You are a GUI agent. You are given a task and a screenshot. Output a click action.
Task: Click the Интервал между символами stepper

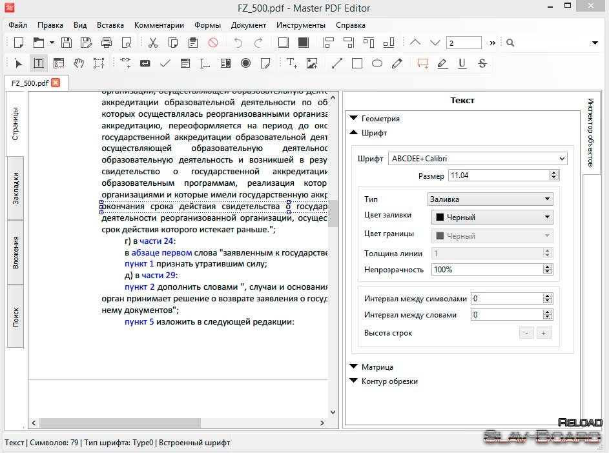click(x=547, y=299)
